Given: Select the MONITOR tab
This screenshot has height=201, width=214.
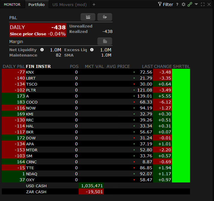Looking at the screenshot, I should coord(12,4).
